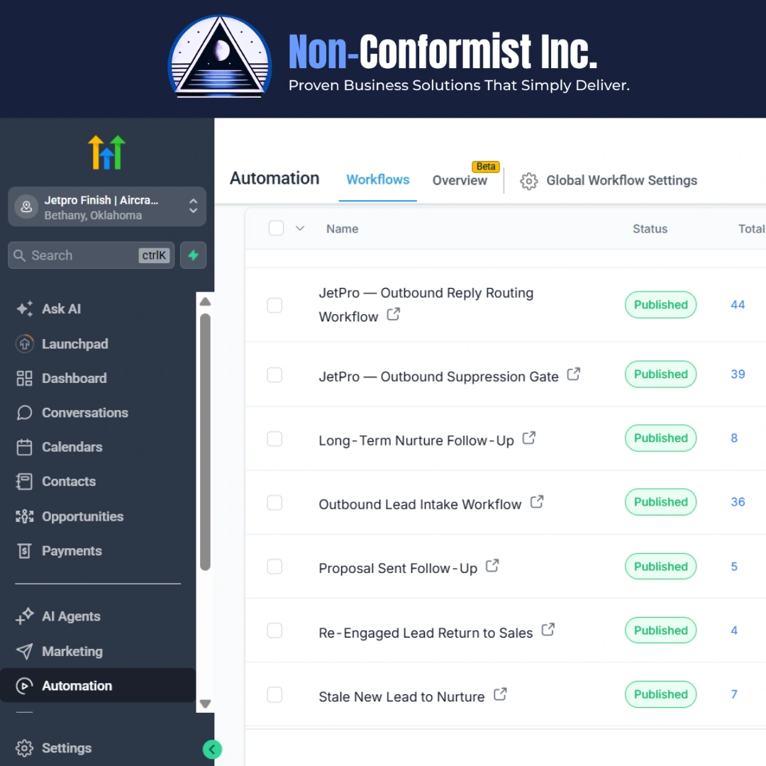The width and height of the screenshot is (766, 766).
Task: Open Re-Engaged Lead Return to Sales link icon
Action: 548,630
